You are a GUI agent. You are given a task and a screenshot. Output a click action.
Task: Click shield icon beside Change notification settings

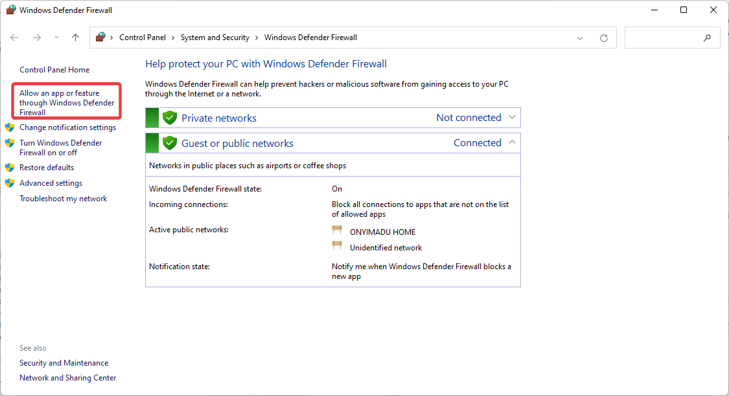[10, 127]
